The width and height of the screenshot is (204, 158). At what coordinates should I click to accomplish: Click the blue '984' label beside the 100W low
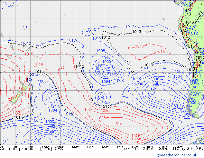pyautogui.click(x=154, y=88)
